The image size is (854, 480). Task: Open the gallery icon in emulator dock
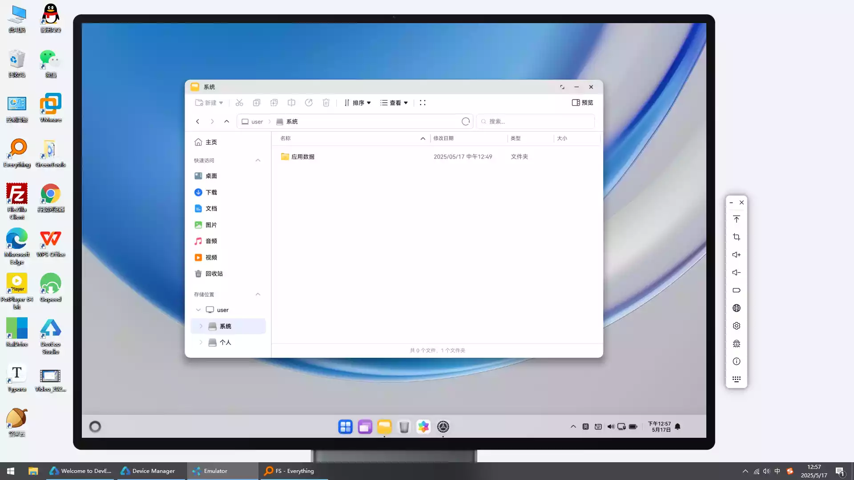click(x=423, y=427)
